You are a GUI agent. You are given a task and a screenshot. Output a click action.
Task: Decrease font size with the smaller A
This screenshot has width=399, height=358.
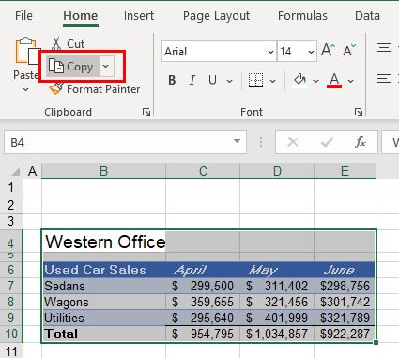[349, 51]
